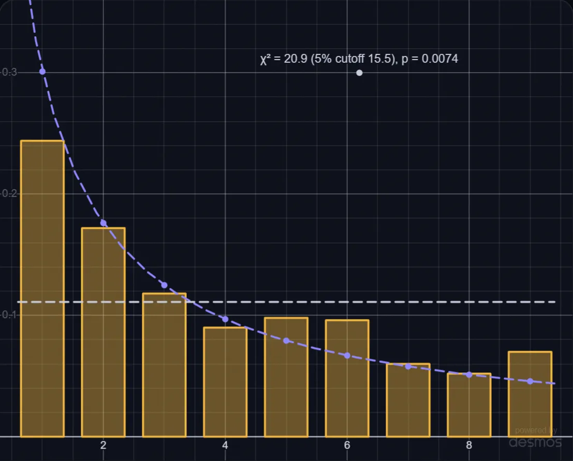Viewport: 573px width, 461px height.
Task: Select the orange bar at x=5
Action: click(x=287, y=377)
